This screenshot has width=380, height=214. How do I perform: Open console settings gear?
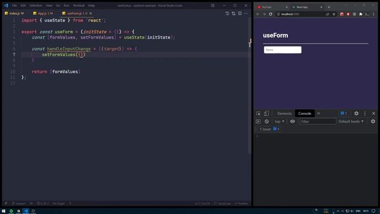point(373,121)
